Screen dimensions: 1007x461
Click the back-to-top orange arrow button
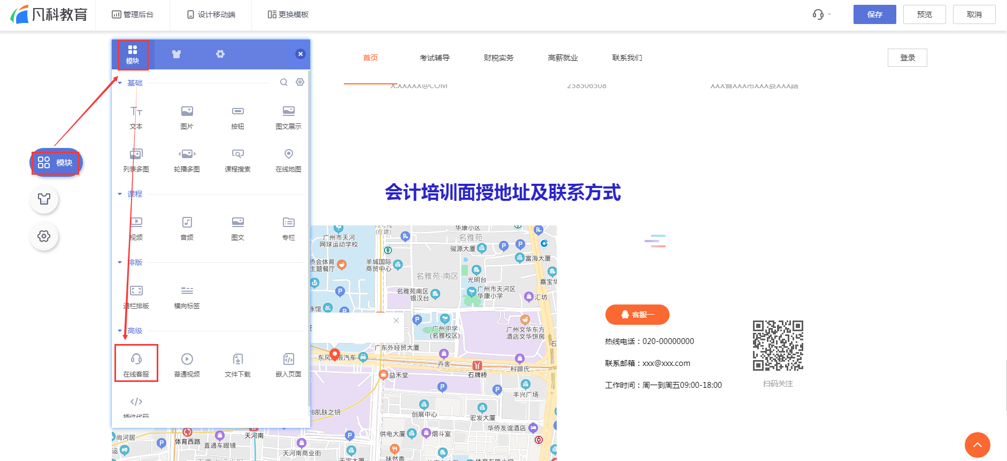pos(978,445)
